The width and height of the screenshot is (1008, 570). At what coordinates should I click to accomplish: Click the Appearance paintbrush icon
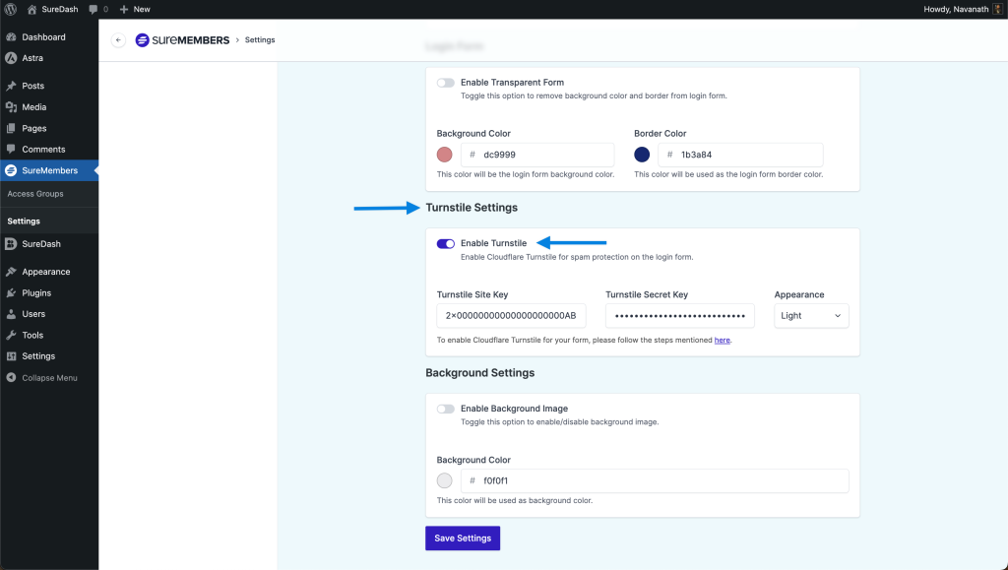(11, 271)
